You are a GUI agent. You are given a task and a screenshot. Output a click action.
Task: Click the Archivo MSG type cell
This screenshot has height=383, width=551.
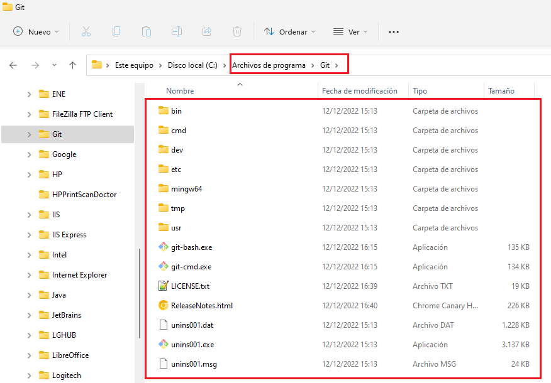point(434,364)
